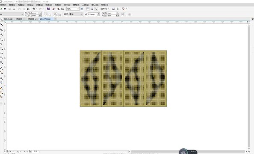Click the Undo arrow icon
Image resolution: width=254 pixels, height=154 pixels.
click(x=34, y=9)
